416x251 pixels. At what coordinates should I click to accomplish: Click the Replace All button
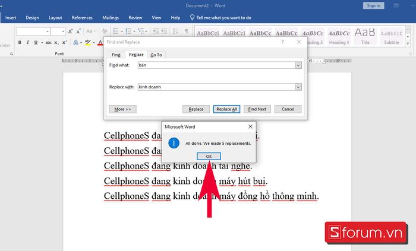(227, 109)
